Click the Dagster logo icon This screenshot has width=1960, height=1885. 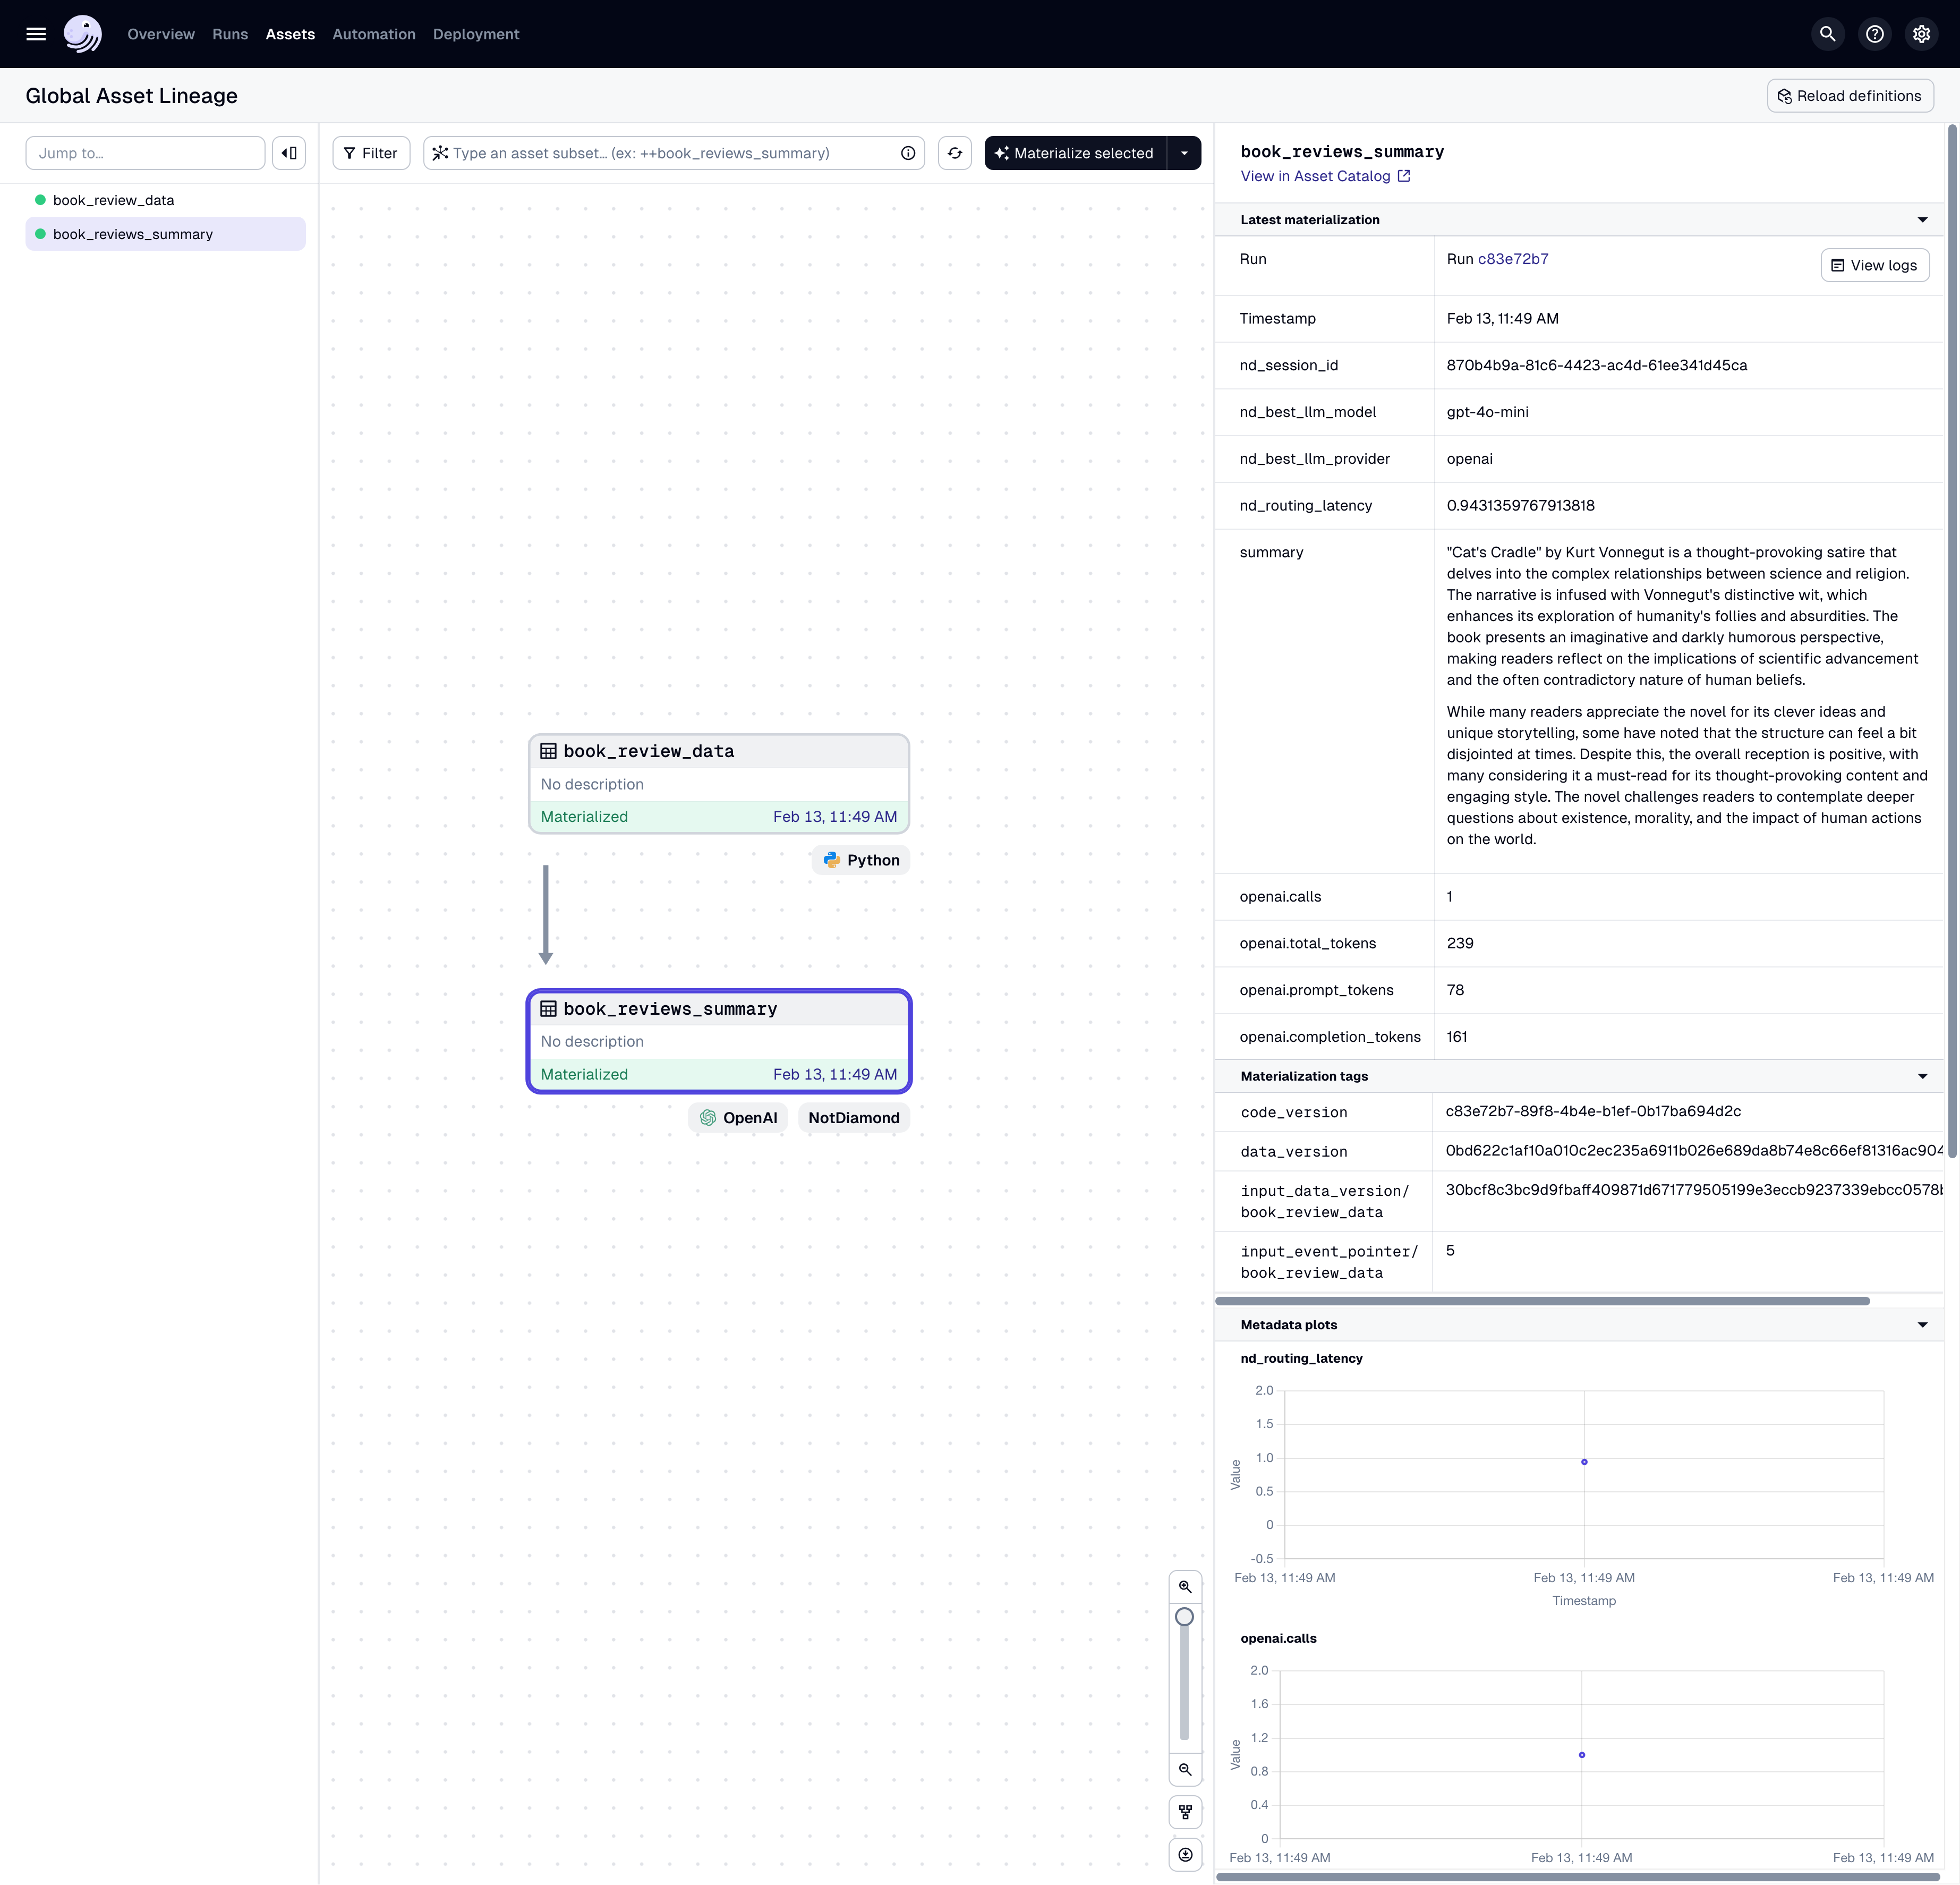click(83, 34)
